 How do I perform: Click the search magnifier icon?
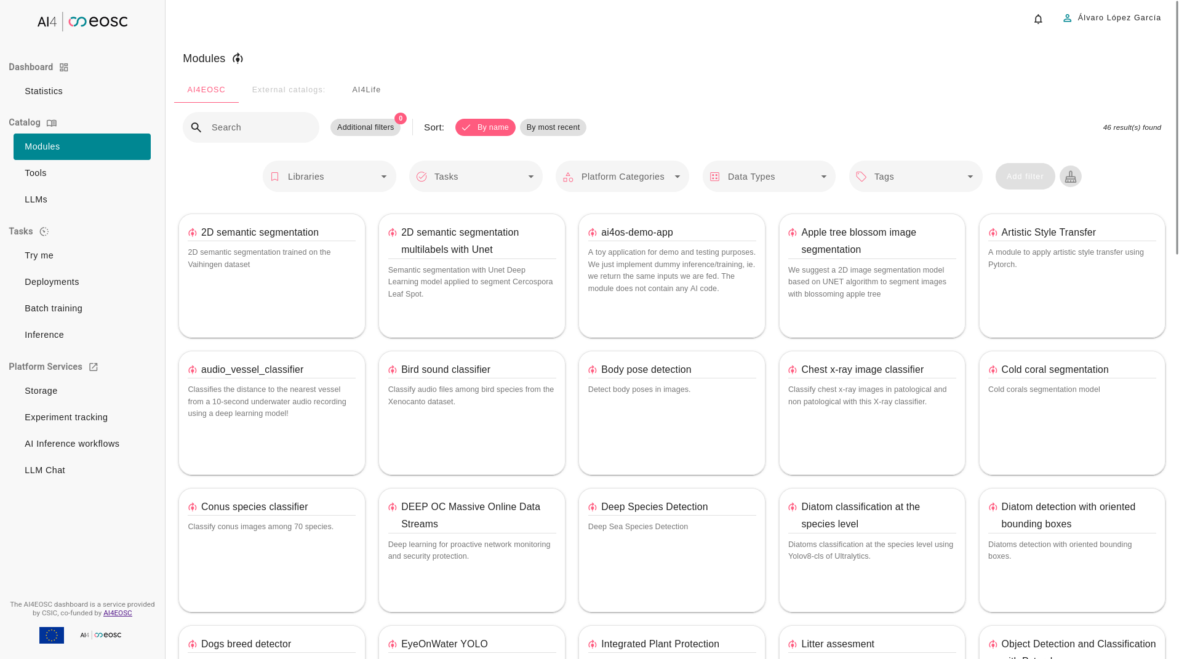click(x=196, y=127)
